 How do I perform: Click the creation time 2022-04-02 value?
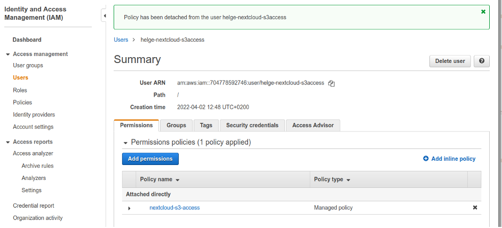213,107
